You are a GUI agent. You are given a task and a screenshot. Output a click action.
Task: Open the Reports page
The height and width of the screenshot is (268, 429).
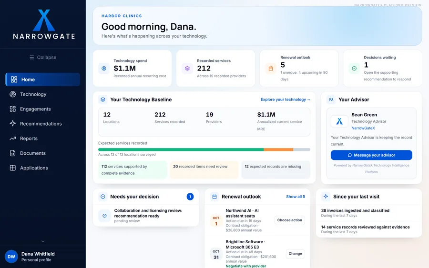click(x=43, y=139)
